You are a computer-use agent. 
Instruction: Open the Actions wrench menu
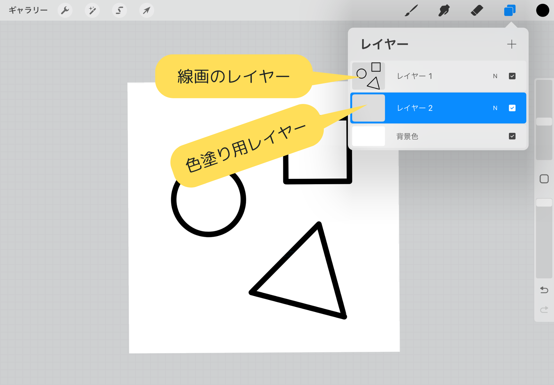65,11
